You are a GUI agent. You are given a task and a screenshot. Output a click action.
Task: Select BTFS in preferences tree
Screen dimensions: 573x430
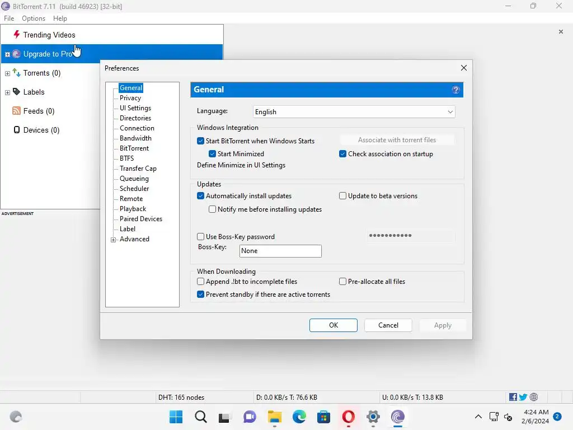tap(127, 158)
